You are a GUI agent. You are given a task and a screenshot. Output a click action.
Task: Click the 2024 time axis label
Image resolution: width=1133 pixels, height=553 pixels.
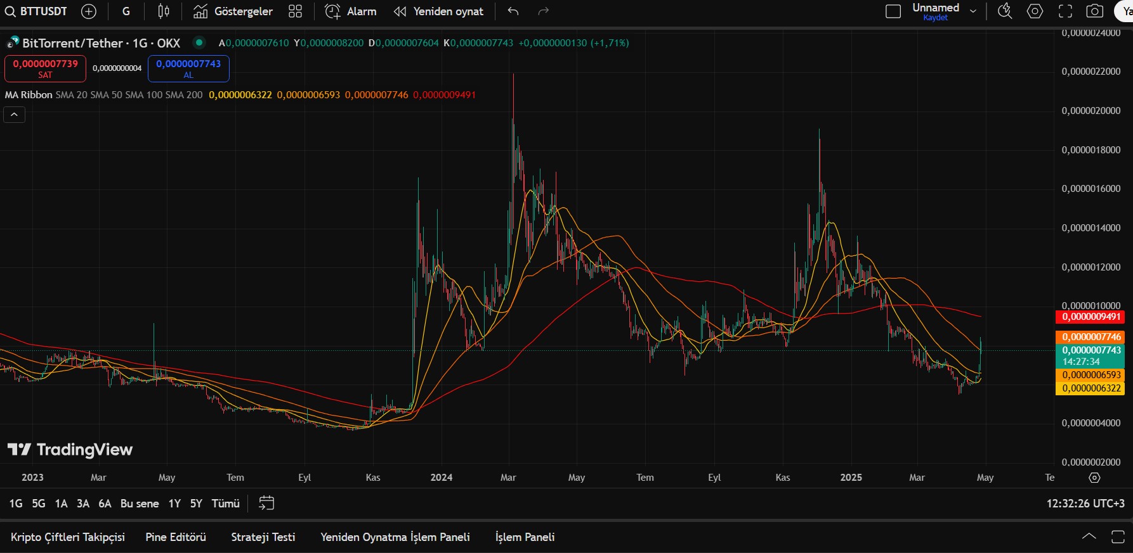click(442, 478)
